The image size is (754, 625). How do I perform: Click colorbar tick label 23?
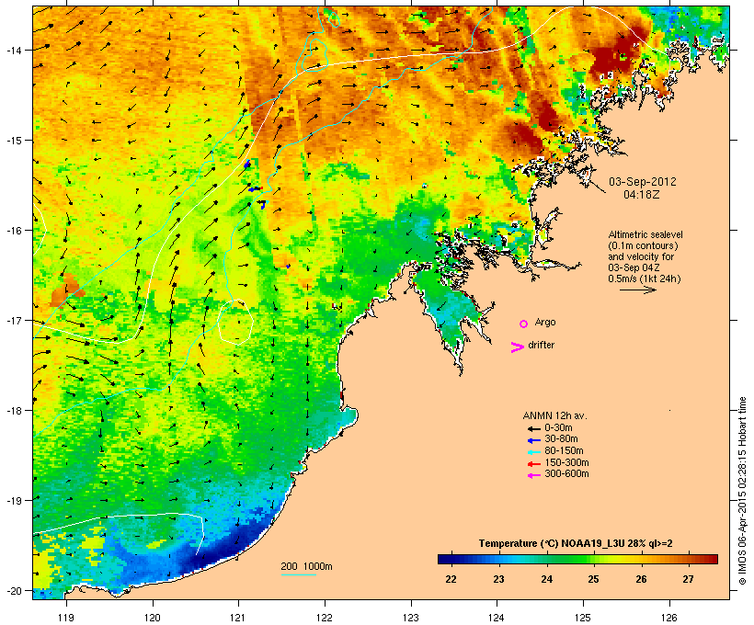click(498, 579)
